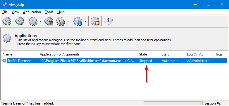The height and width of the screenshot is (106, 229).
Task: Expand the dropdown beside the blue alert gear
Action: [x=85, y=21]
